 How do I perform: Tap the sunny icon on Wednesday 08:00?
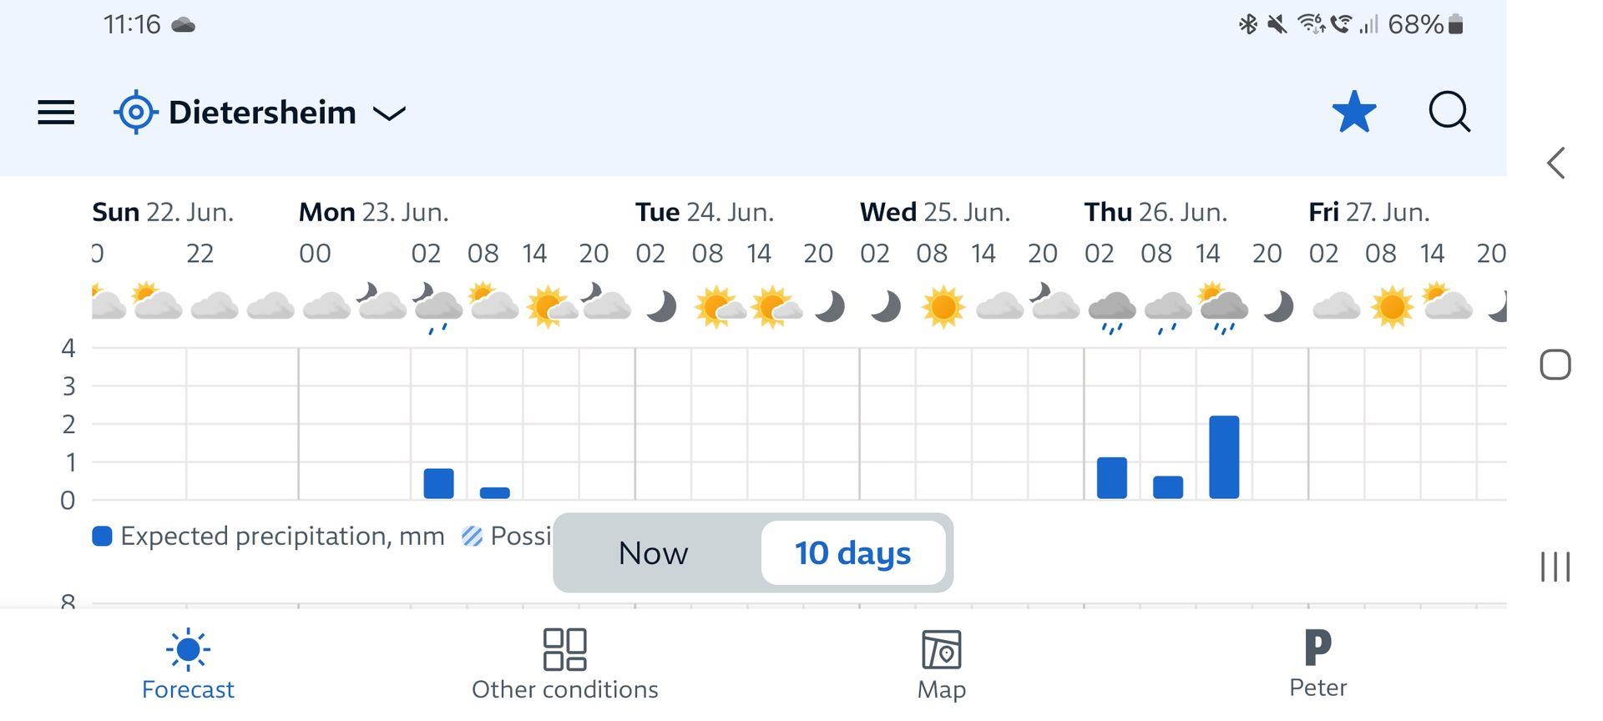tap(943, 307)
